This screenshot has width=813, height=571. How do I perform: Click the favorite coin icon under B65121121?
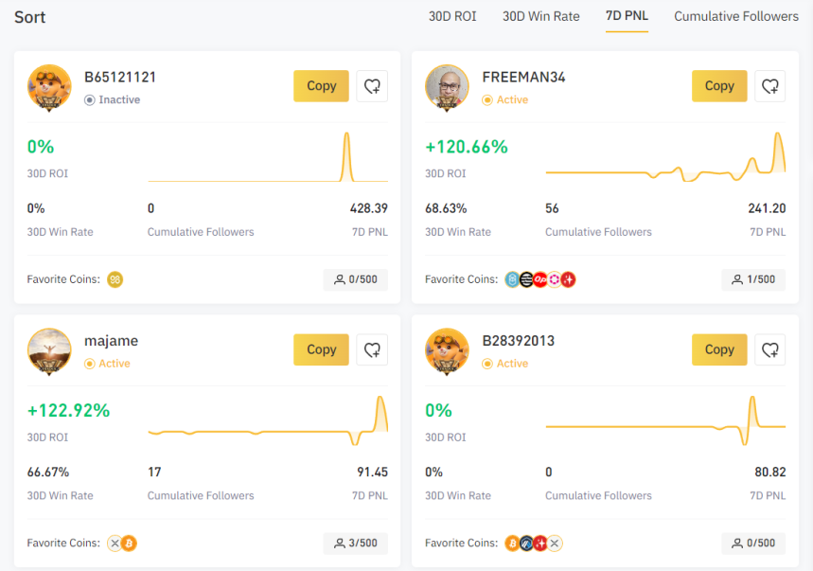tap(115, 279)
